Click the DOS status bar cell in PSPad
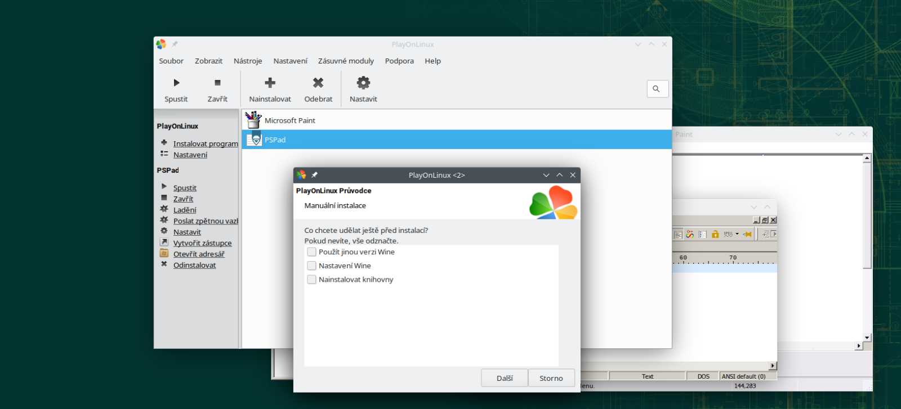Image resolution: width=901 pixels, height=409 pixels. [703, 376]
